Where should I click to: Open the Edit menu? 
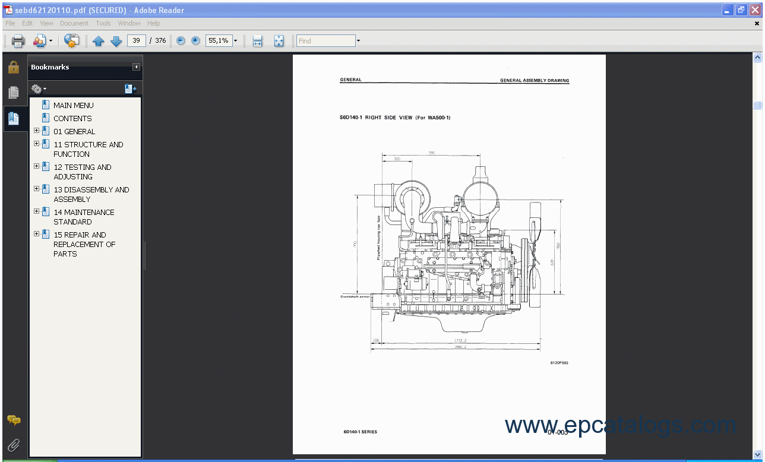[x=27, y=23]
